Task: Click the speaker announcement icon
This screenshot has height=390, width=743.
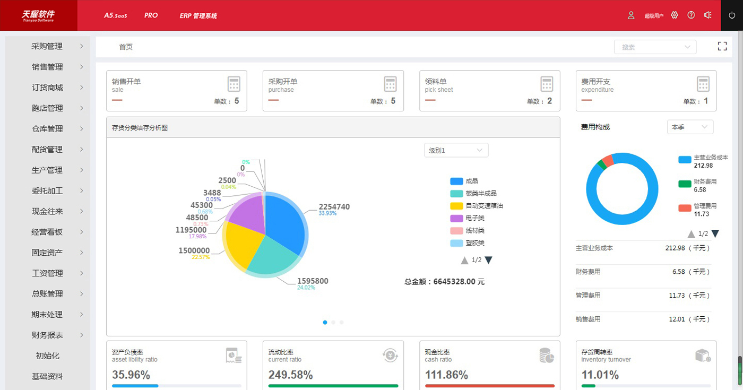Action: click(707, 15)
